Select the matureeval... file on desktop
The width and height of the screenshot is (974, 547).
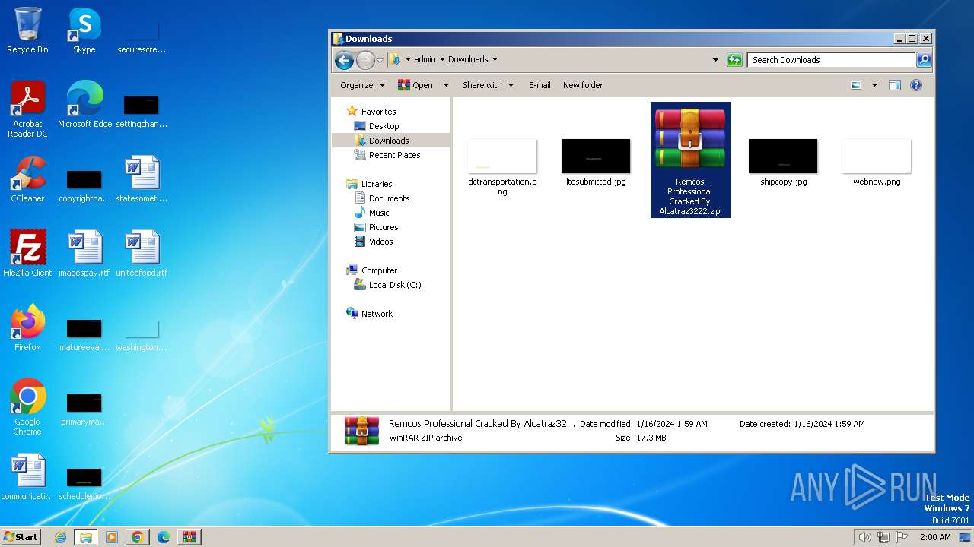pos(84,335)
